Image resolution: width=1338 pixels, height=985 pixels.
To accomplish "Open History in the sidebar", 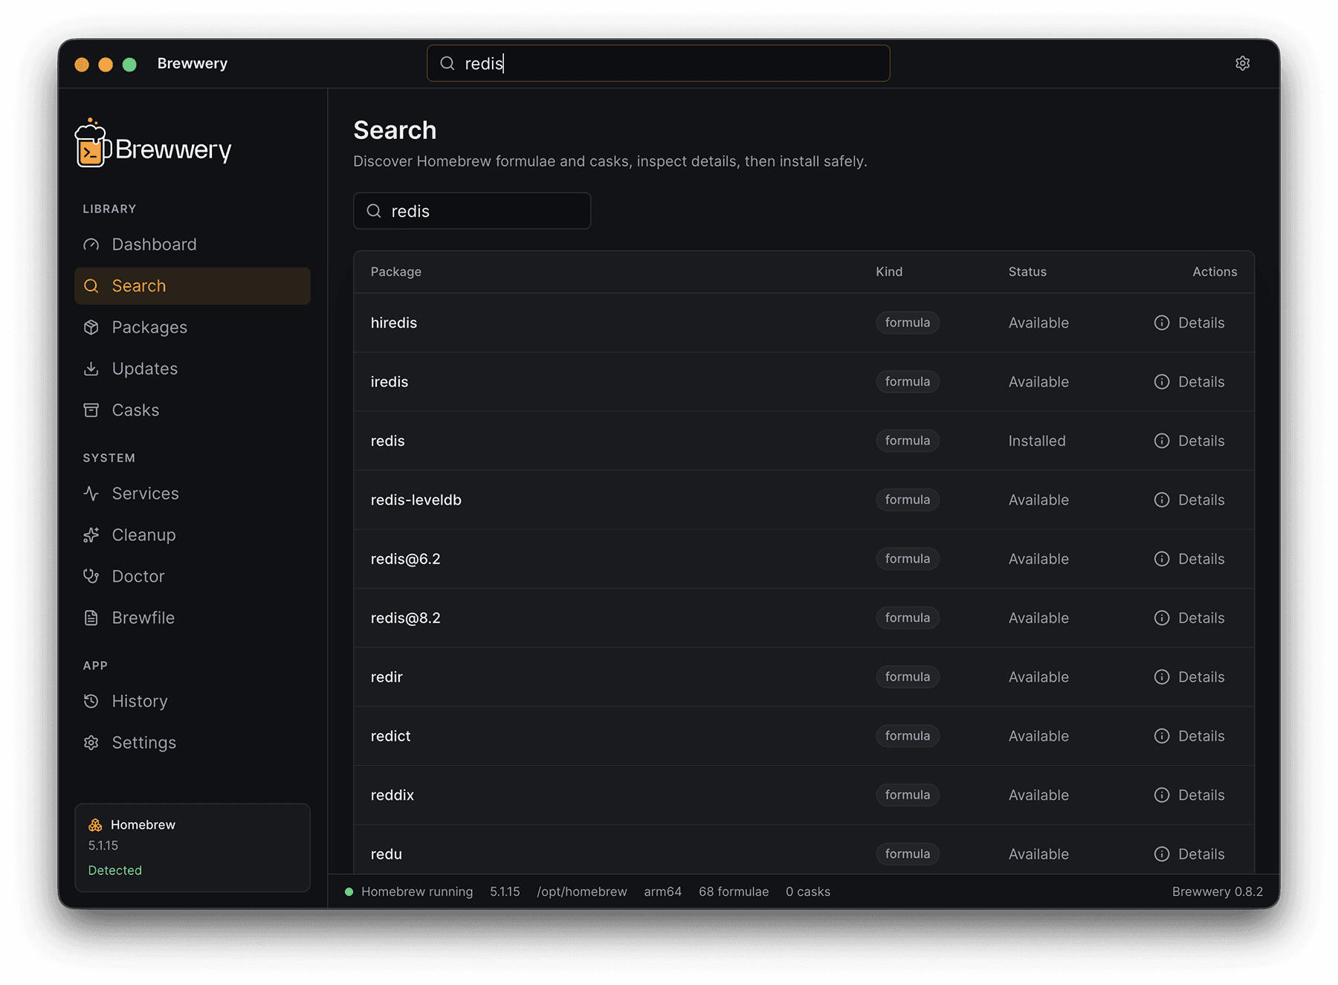I will pyautogui.click(x=193, y=701).
